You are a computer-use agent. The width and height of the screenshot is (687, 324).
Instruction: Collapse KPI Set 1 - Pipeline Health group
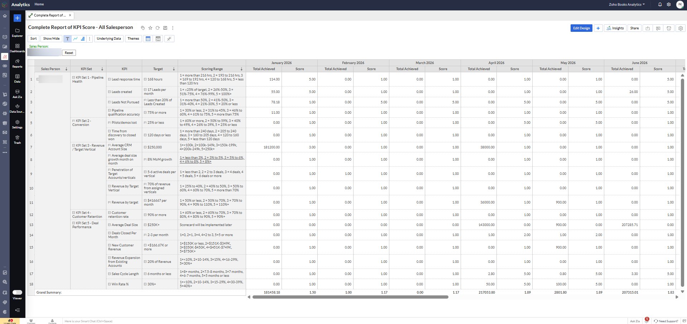point(73,78)
